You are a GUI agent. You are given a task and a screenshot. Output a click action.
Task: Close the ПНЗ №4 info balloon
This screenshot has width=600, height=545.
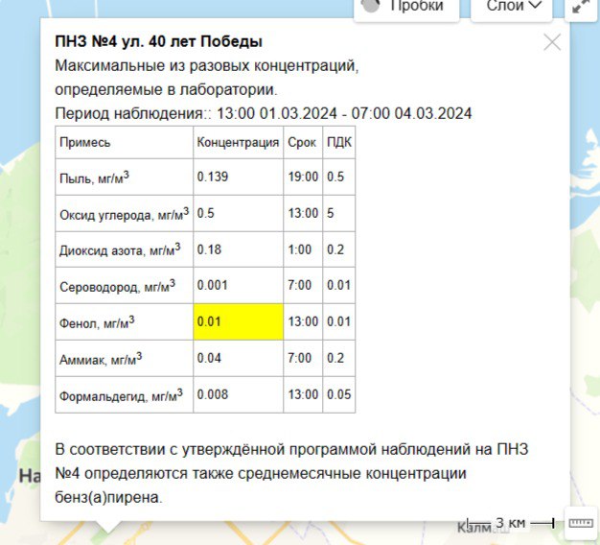pyautogui.click(x=552, y=42)
